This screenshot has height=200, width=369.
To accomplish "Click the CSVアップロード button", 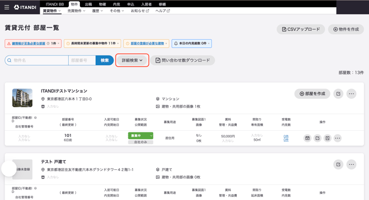I will pos(301,29).
